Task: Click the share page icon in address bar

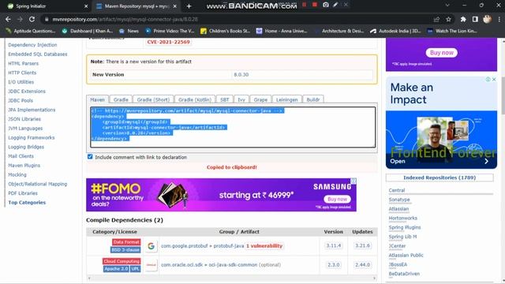Action: (436, 19)
